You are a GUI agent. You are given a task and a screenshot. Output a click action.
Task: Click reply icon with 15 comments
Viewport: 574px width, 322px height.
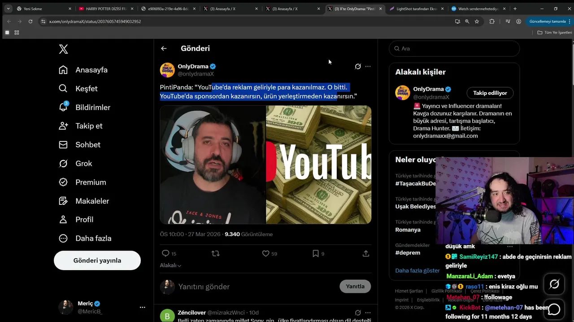pos(169,254)
